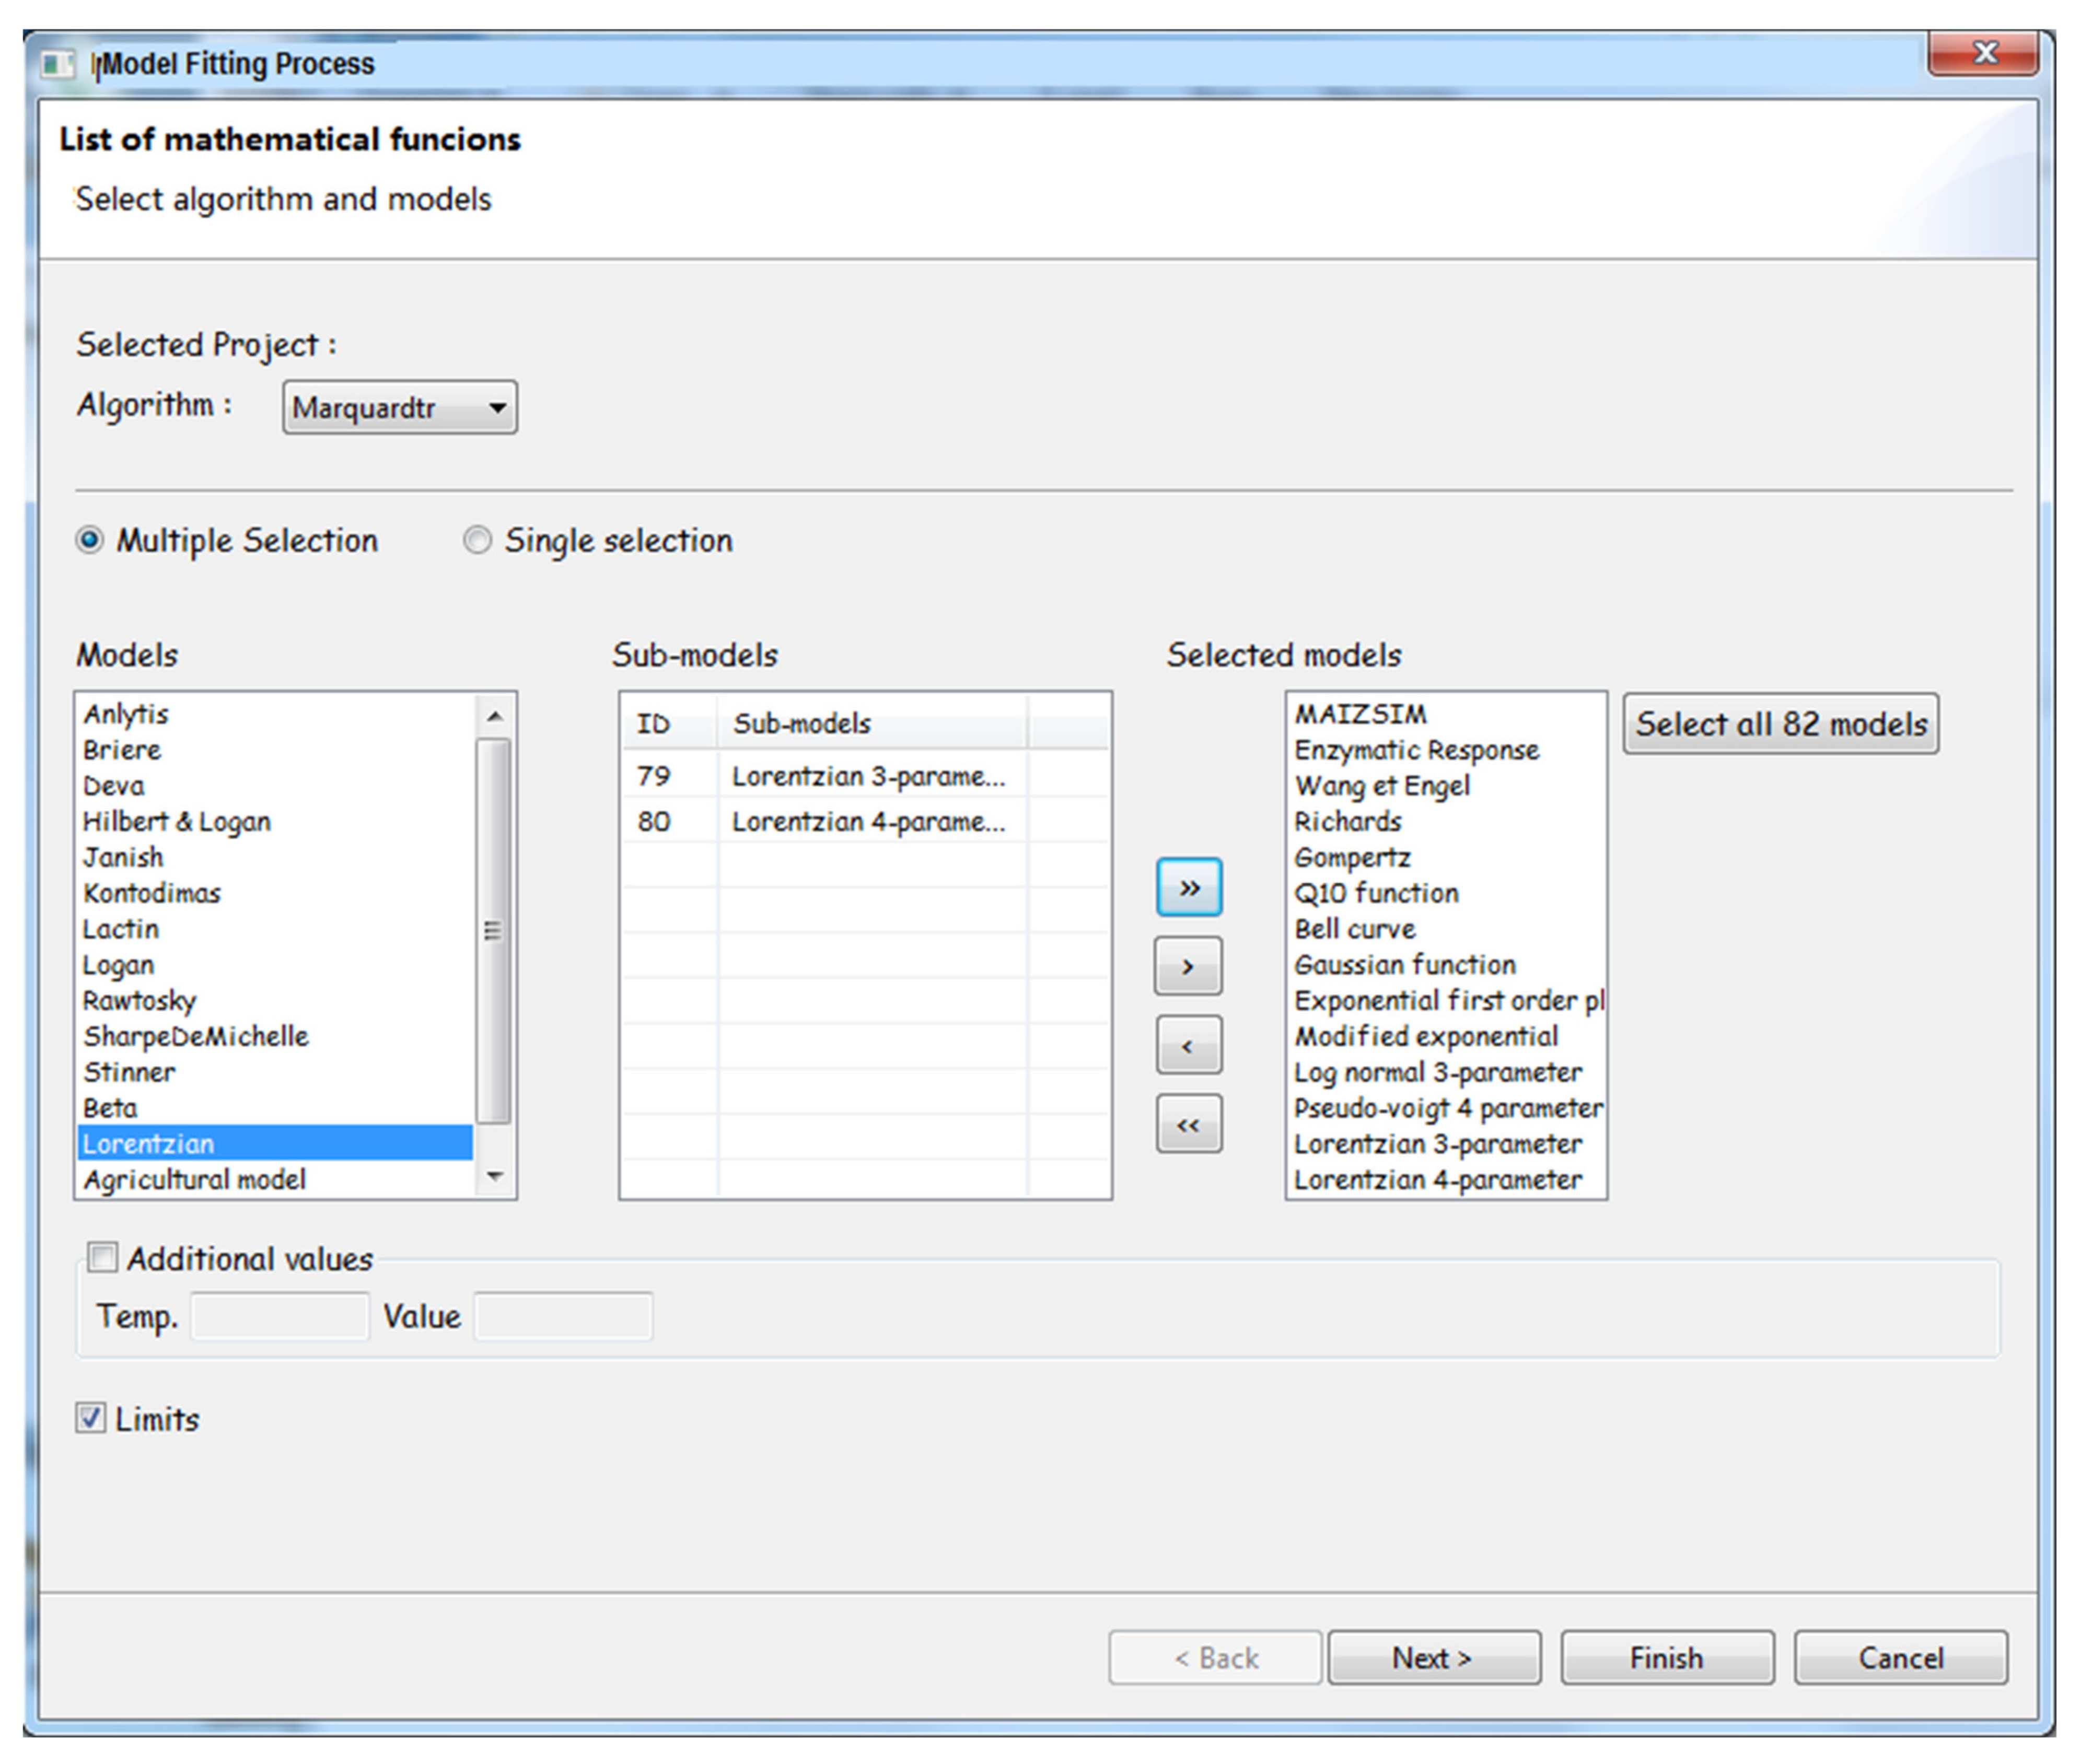Open the Algorithm Marquardtr dropdown
2092x1764 pixels.
(x=399, y=407)
